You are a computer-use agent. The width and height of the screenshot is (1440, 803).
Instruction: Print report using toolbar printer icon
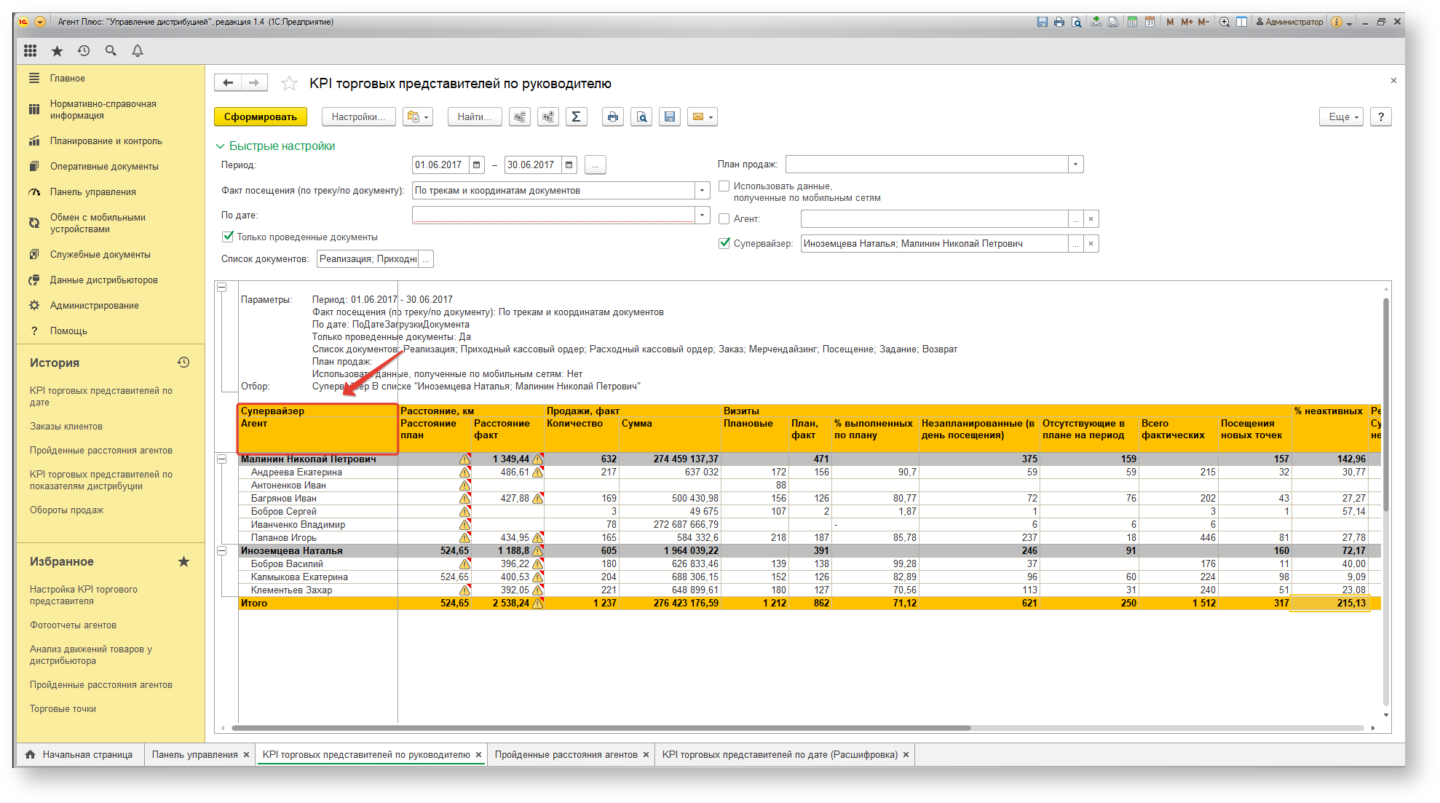tap(613, 116)
